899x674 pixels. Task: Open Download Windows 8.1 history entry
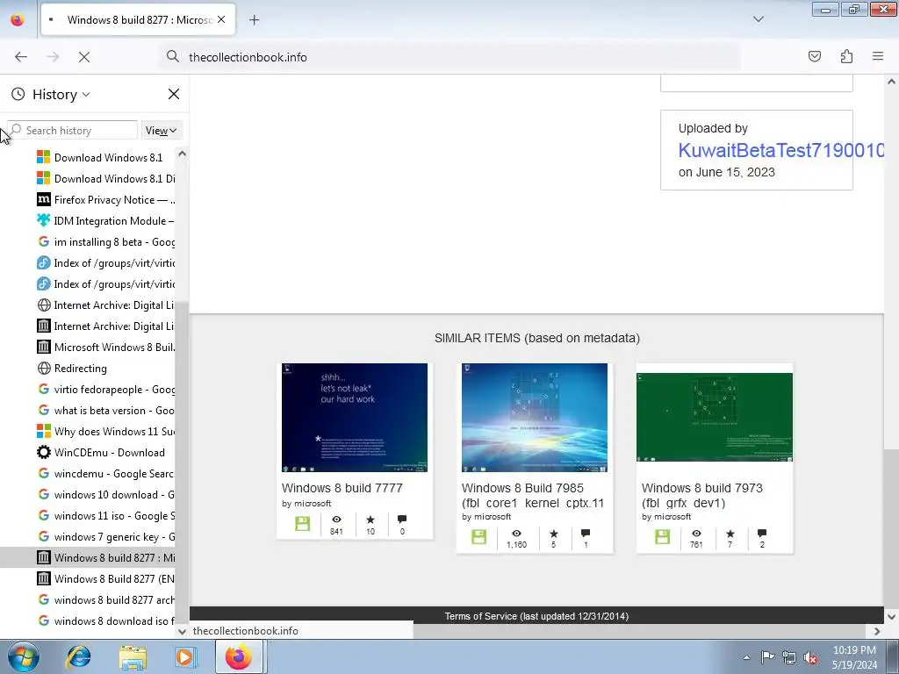pyautogui.click(x=105, y=158)
